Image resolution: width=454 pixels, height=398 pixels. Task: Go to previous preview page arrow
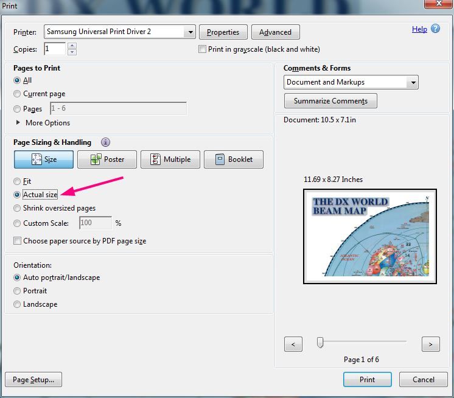point(293,344)
